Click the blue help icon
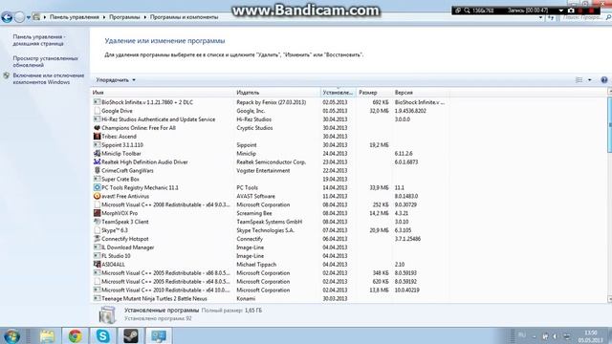Screen dimensions: 612x344 (603, 80)
